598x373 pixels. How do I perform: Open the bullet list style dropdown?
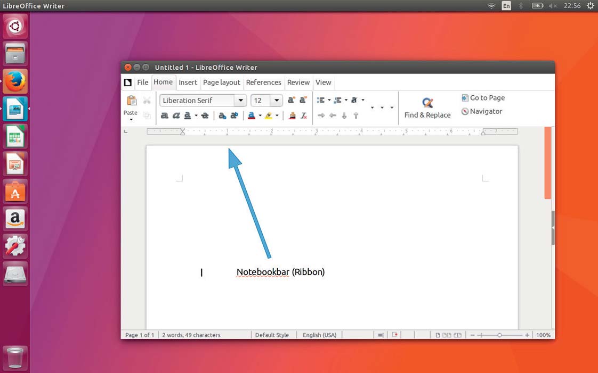(x=329, y=100)
